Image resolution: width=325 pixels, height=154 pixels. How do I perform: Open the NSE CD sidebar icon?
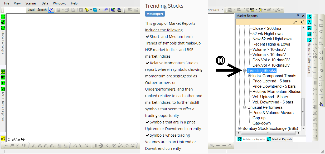coord(3,22)
